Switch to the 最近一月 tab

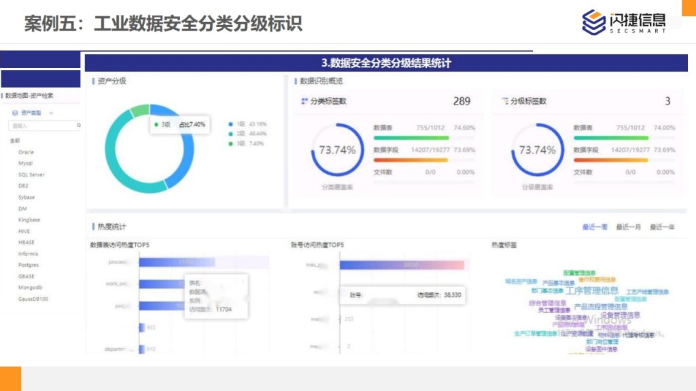click(629, 227)
